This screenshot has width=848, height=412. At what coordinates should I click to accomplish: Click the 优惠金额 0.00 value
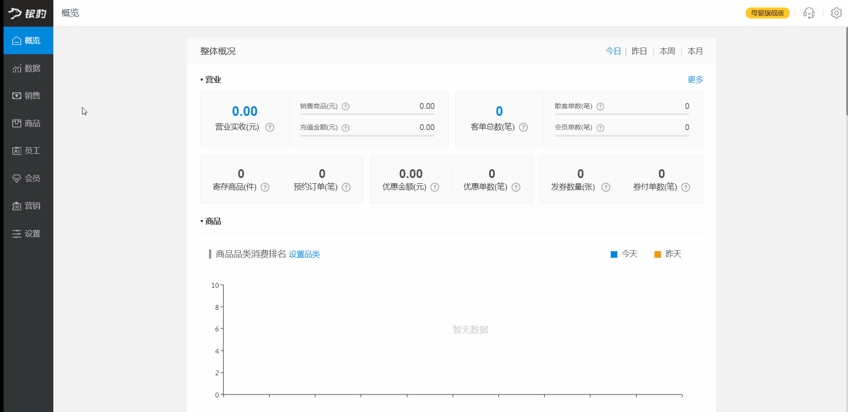coord(411,174)
